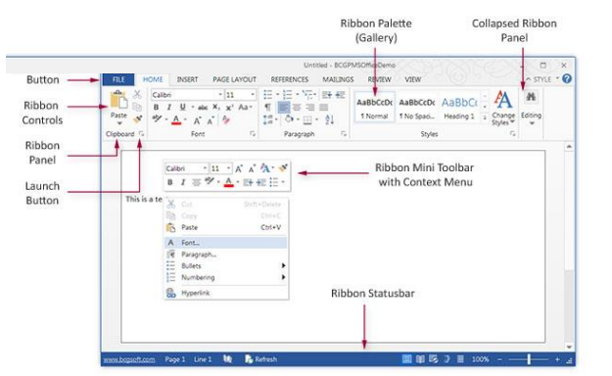Click the Cut scissors icon in ribbon
612x376 pixels.
pos(137,94)
